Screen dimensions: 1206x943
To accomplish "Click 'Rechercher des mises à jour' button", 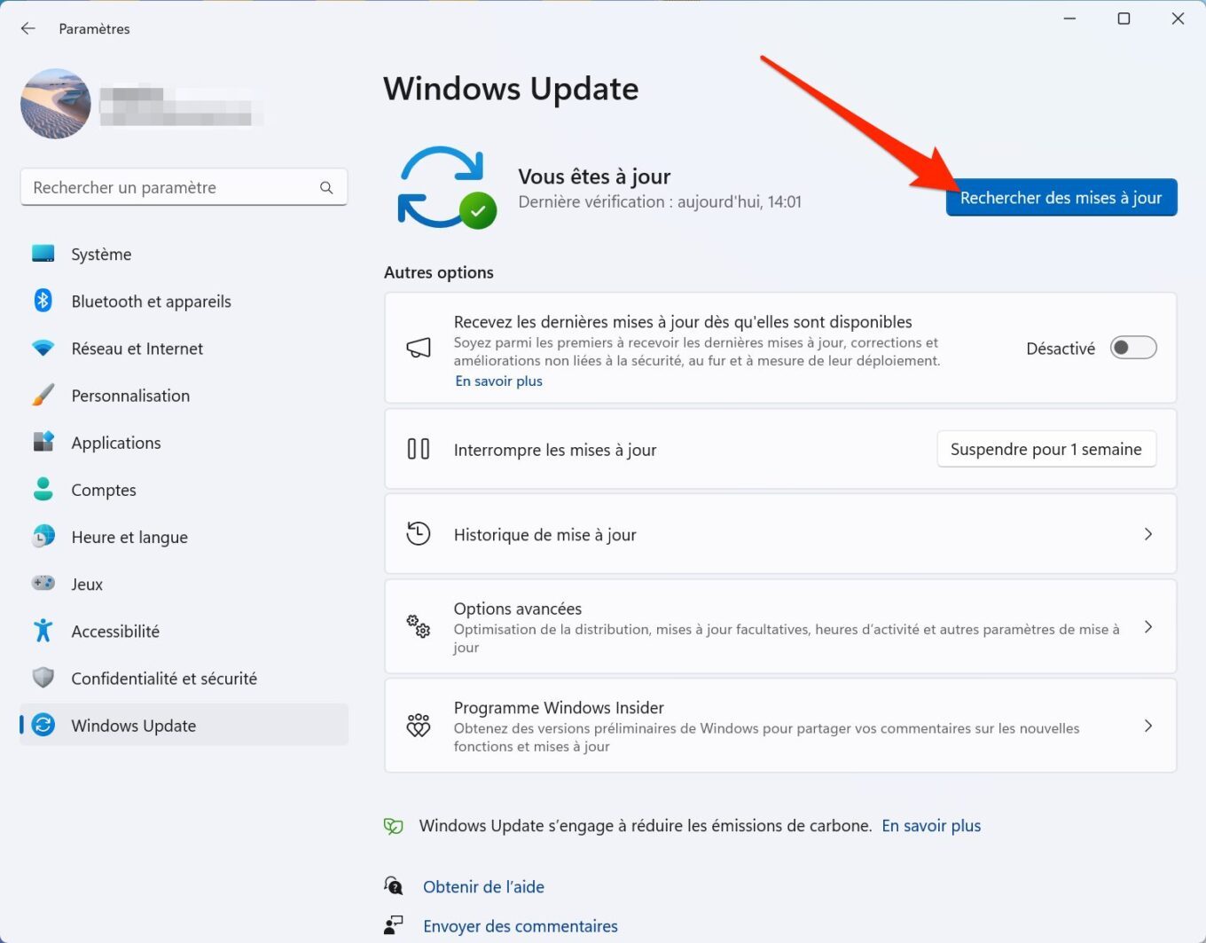I will [x=1061, y=197].
